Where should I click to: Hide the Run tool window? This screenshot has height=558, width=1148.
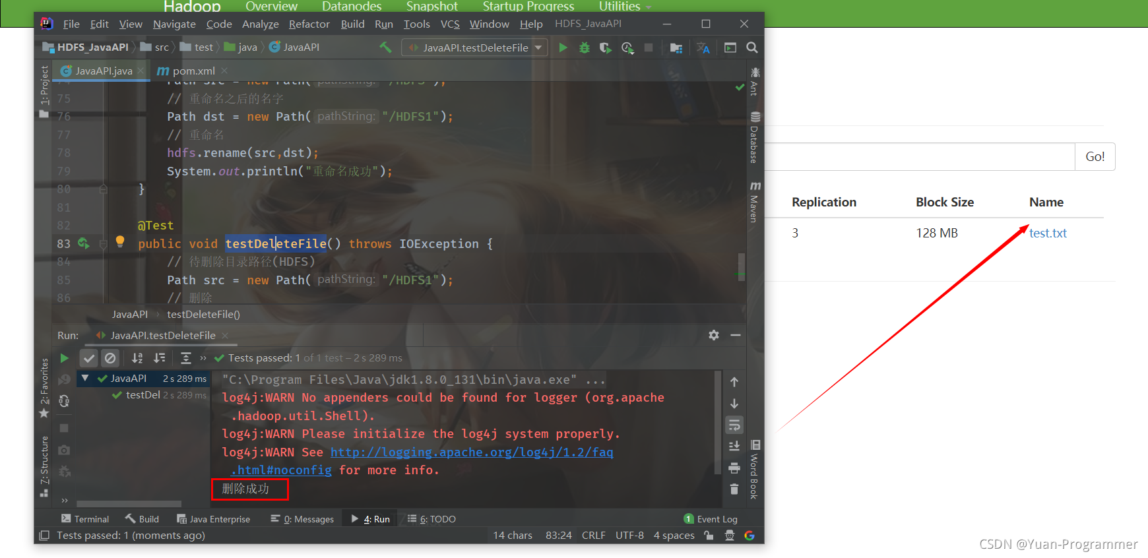(736, 335)
